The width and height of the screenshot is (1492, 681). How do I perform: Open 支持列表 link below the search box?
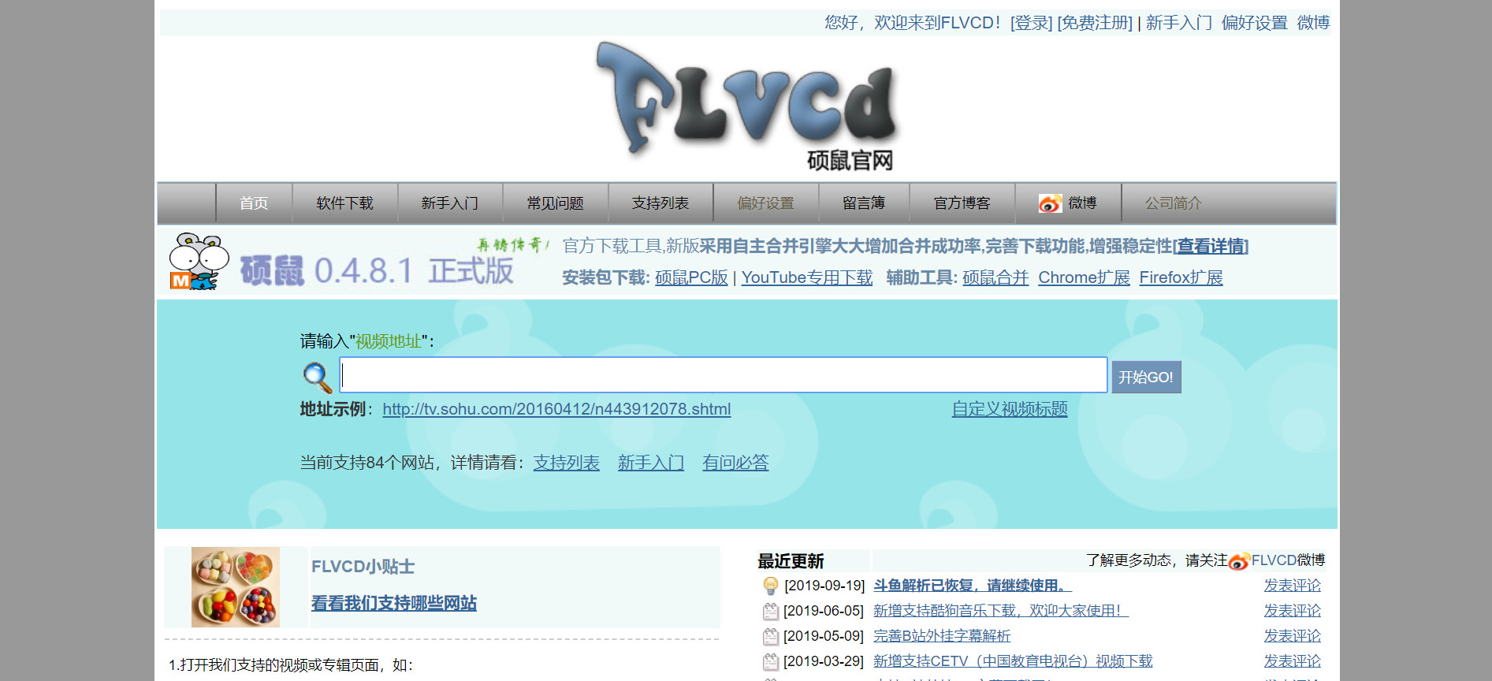[567, 463]
